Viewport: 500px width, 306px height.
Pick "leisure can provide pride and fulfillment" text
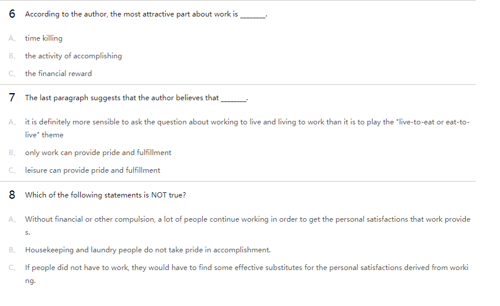point(93,170)
